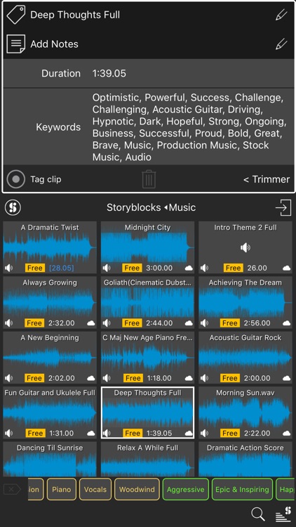Open the Storyblocks Music category dropdown

[x=151, y=207]
